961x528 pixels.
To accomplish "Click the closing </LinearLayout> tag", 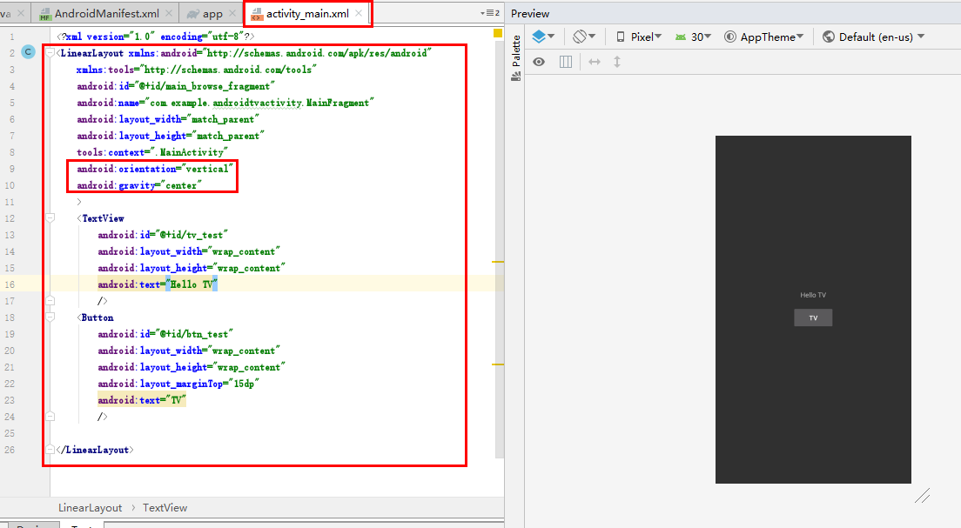I will coord(95,451).
